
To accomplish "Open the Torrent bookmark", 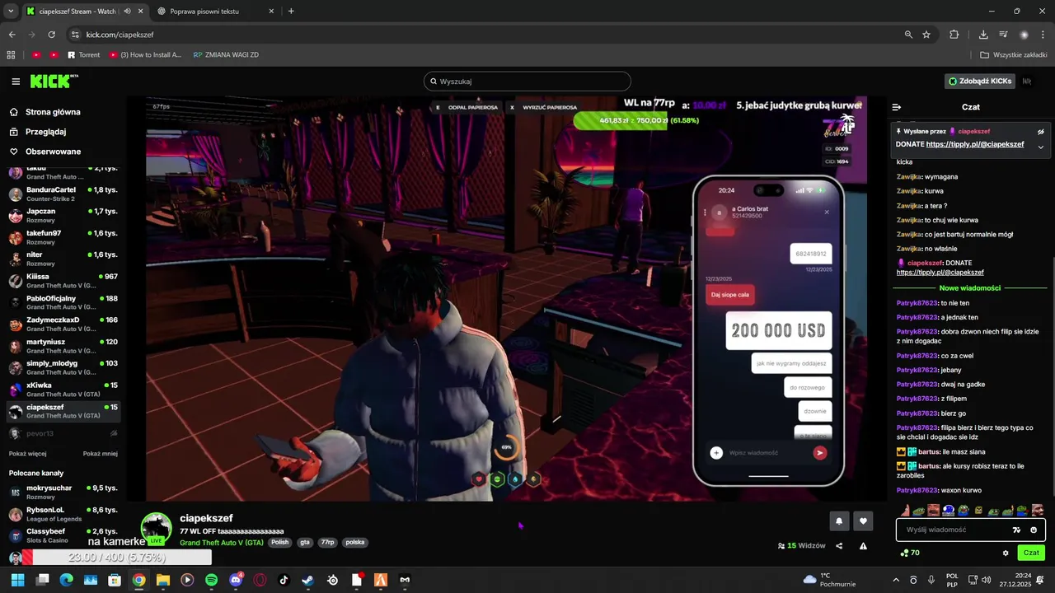I will click(x=83, y=55).
